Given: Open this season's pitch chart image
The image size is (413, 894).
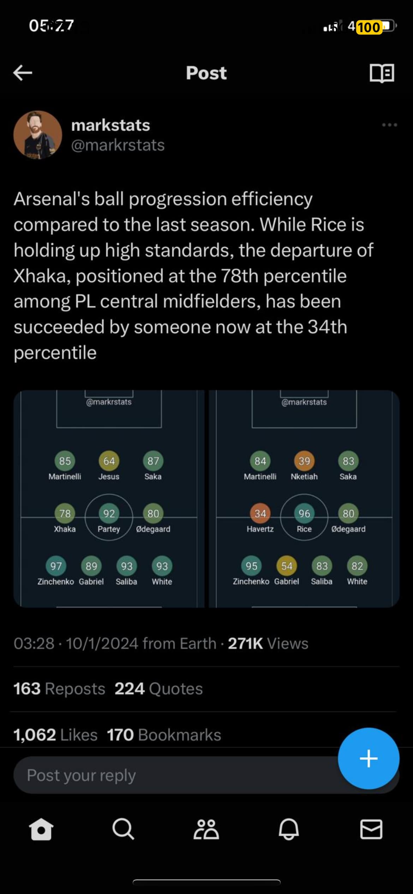Looking at the screenshot, I should [x=304, y=499].
